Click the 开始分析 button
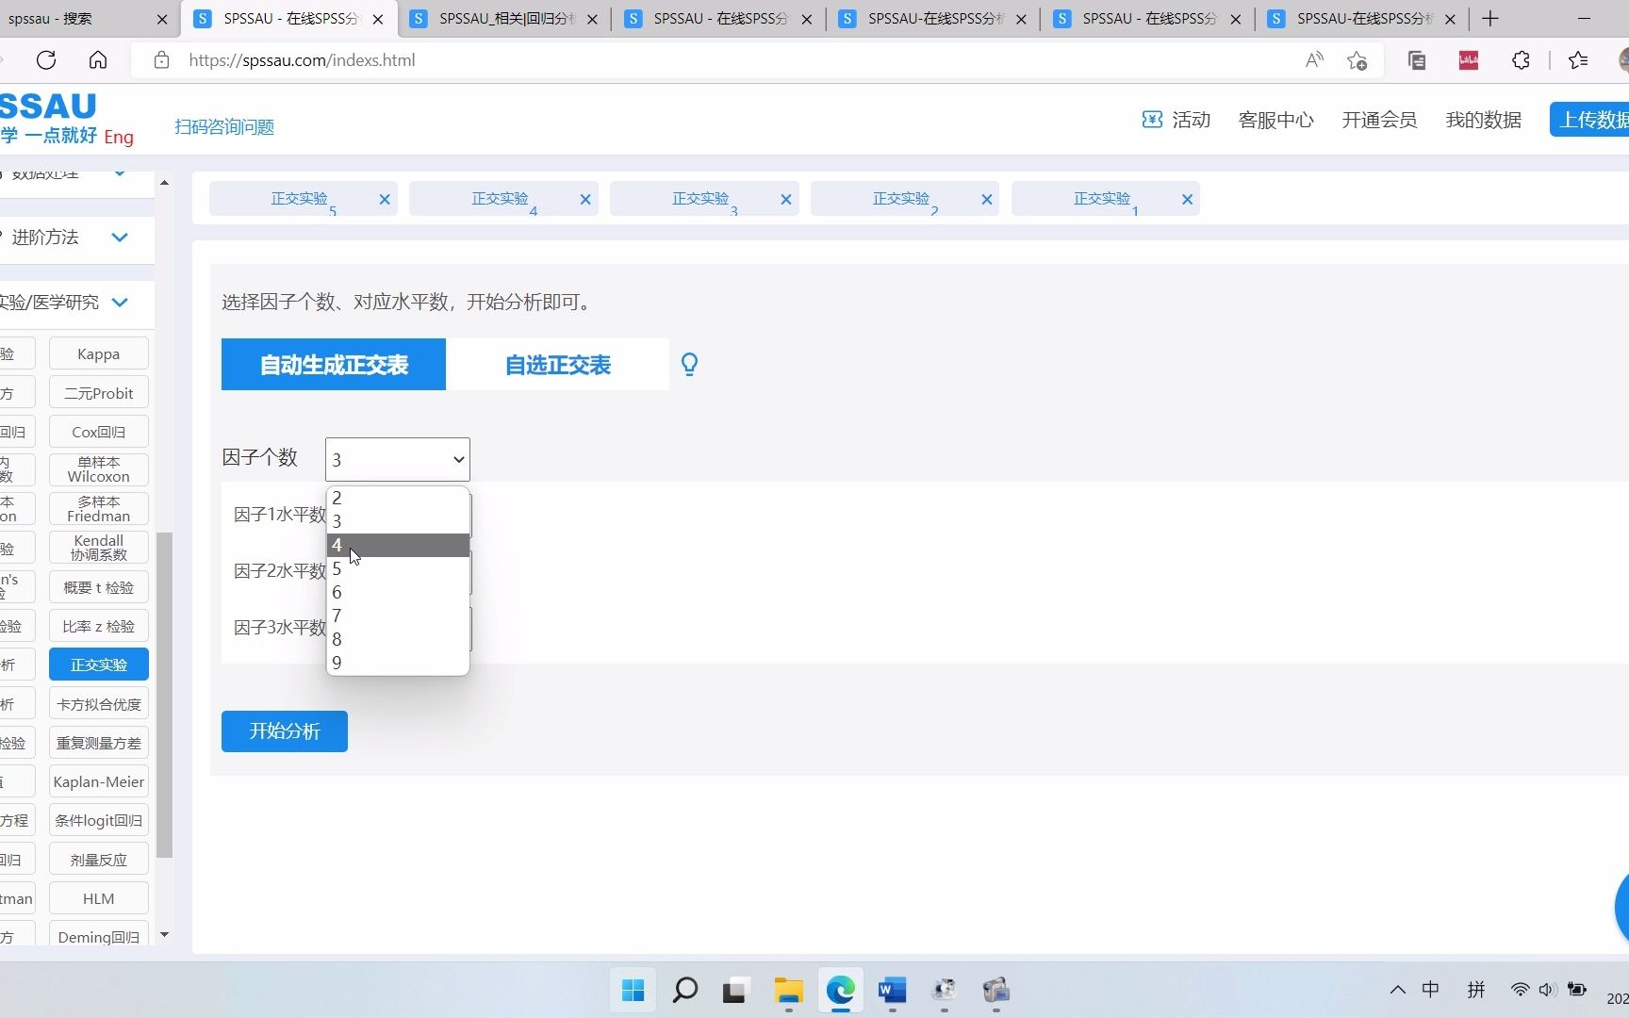1629x1018 pixels. tap(285, 731)
